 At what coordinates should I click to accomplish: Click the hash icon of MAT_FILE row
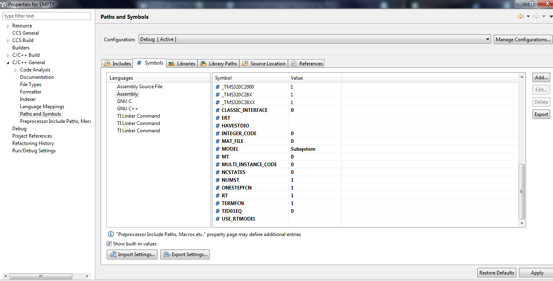pyautogui.click(x=218, y=141)
